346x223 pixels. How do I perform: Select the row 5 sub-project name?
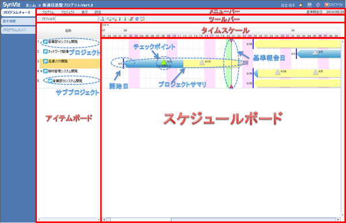click(x=67, y=81)
